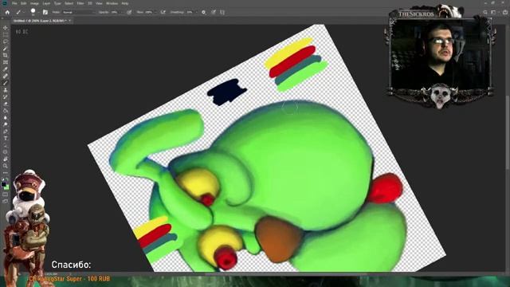Select the Crop tool
This screenshot has width=510, height=287.
(x=6, y=55)
